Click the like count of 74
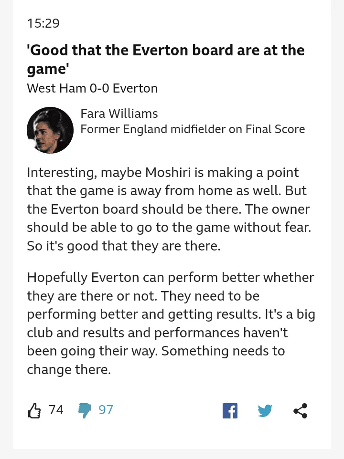344x459 pixels. point(56,410)
